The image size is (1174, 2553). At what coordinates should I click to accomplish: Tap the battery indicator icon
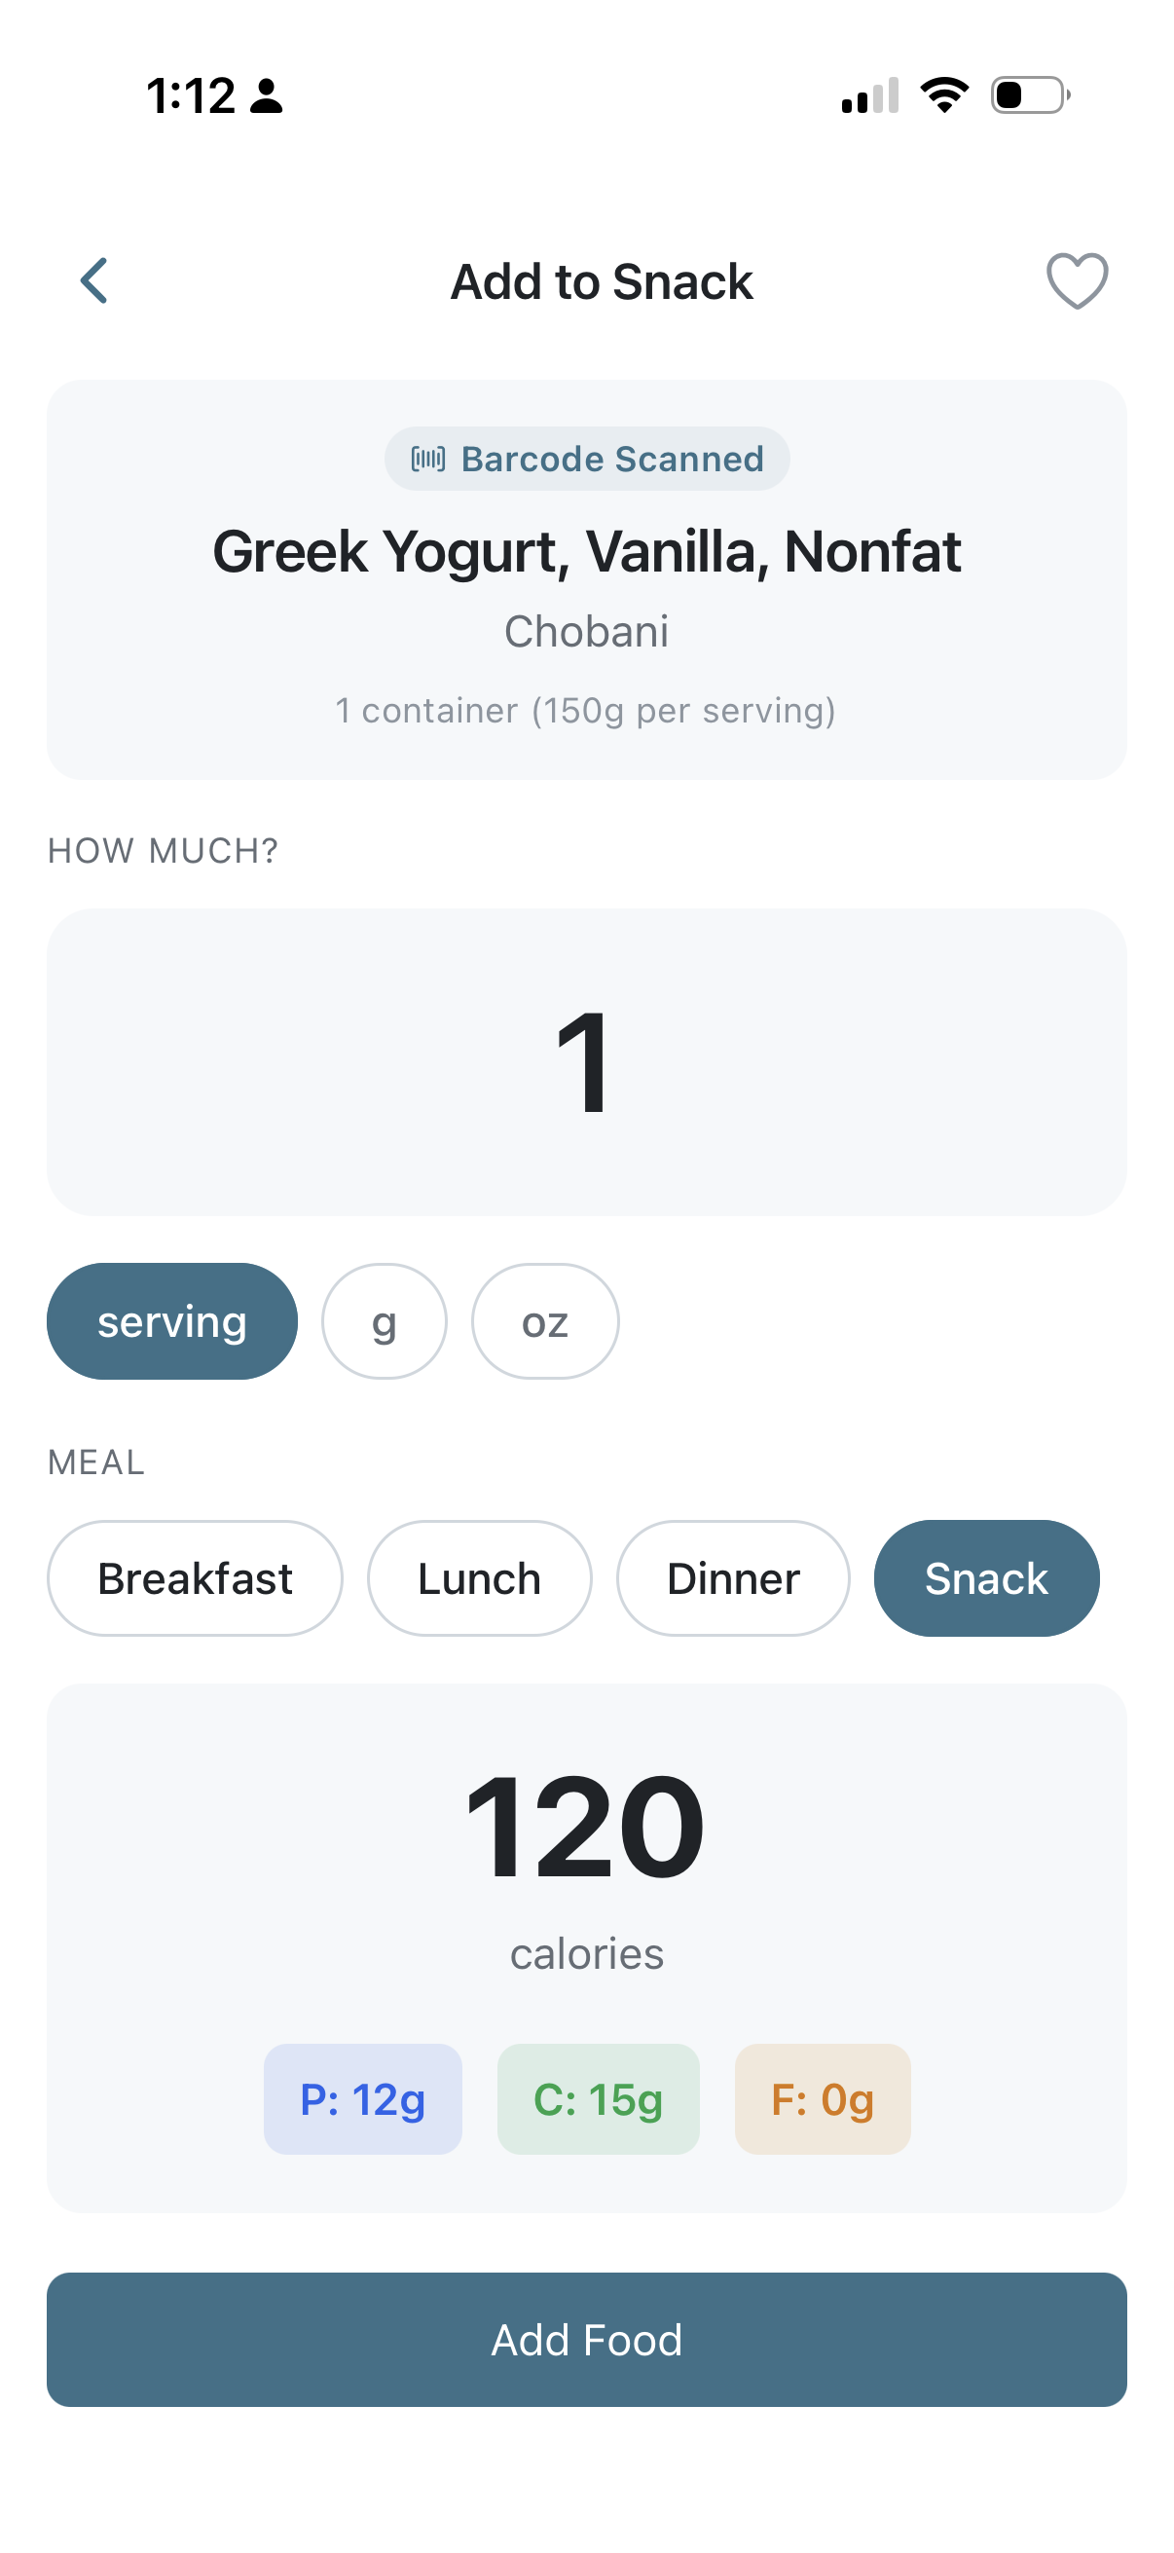(1030, 96)
